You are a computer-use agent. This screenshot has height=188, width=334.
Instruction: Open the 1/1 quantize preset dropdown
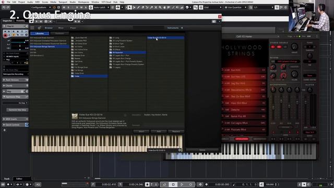coord(263,7)
